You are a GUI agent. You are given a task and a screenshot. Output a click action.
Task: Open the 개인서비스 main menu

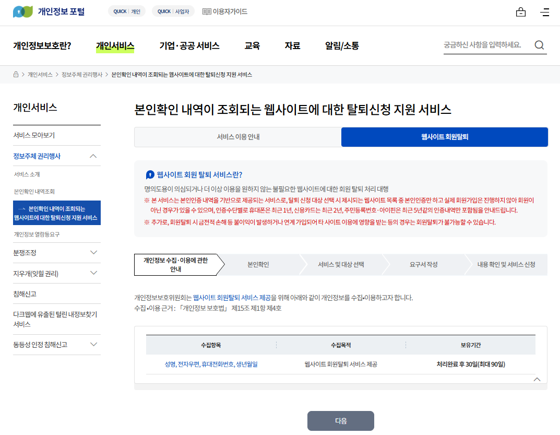(115, 46)
